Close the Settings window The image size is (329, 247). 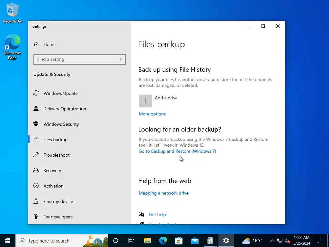coord(278,26)
